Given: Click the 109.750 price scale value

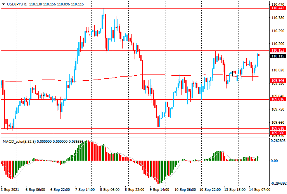Looking at the screenshot, I should [278, 109].
